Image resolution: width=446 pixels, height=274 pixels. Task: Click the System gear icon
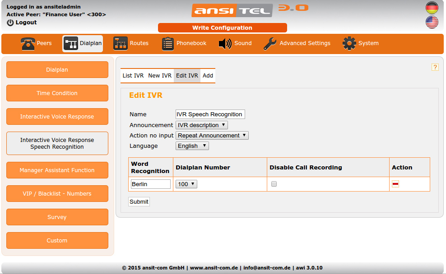(349, 44)
